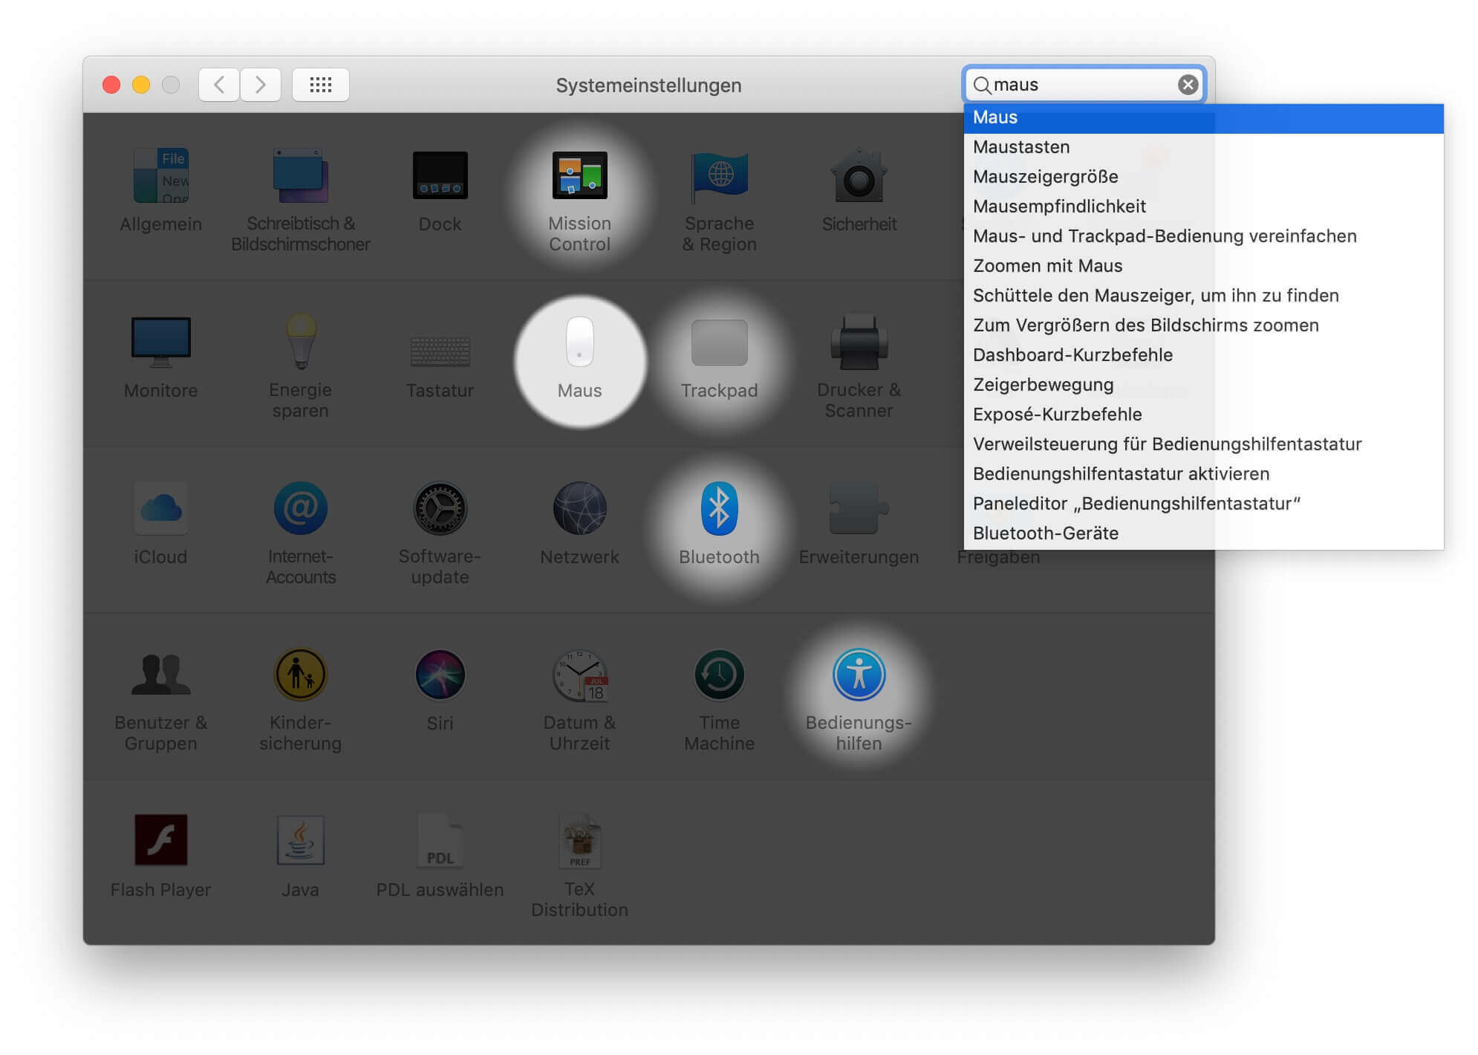Screen dimensions: 1478x1055
Task: Open Softwareupdate preferences
Action: tap(440, 510)
